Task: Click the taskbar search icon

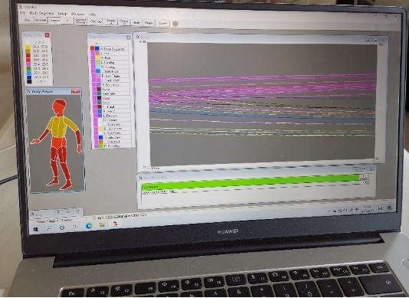Action: point(48,228)
